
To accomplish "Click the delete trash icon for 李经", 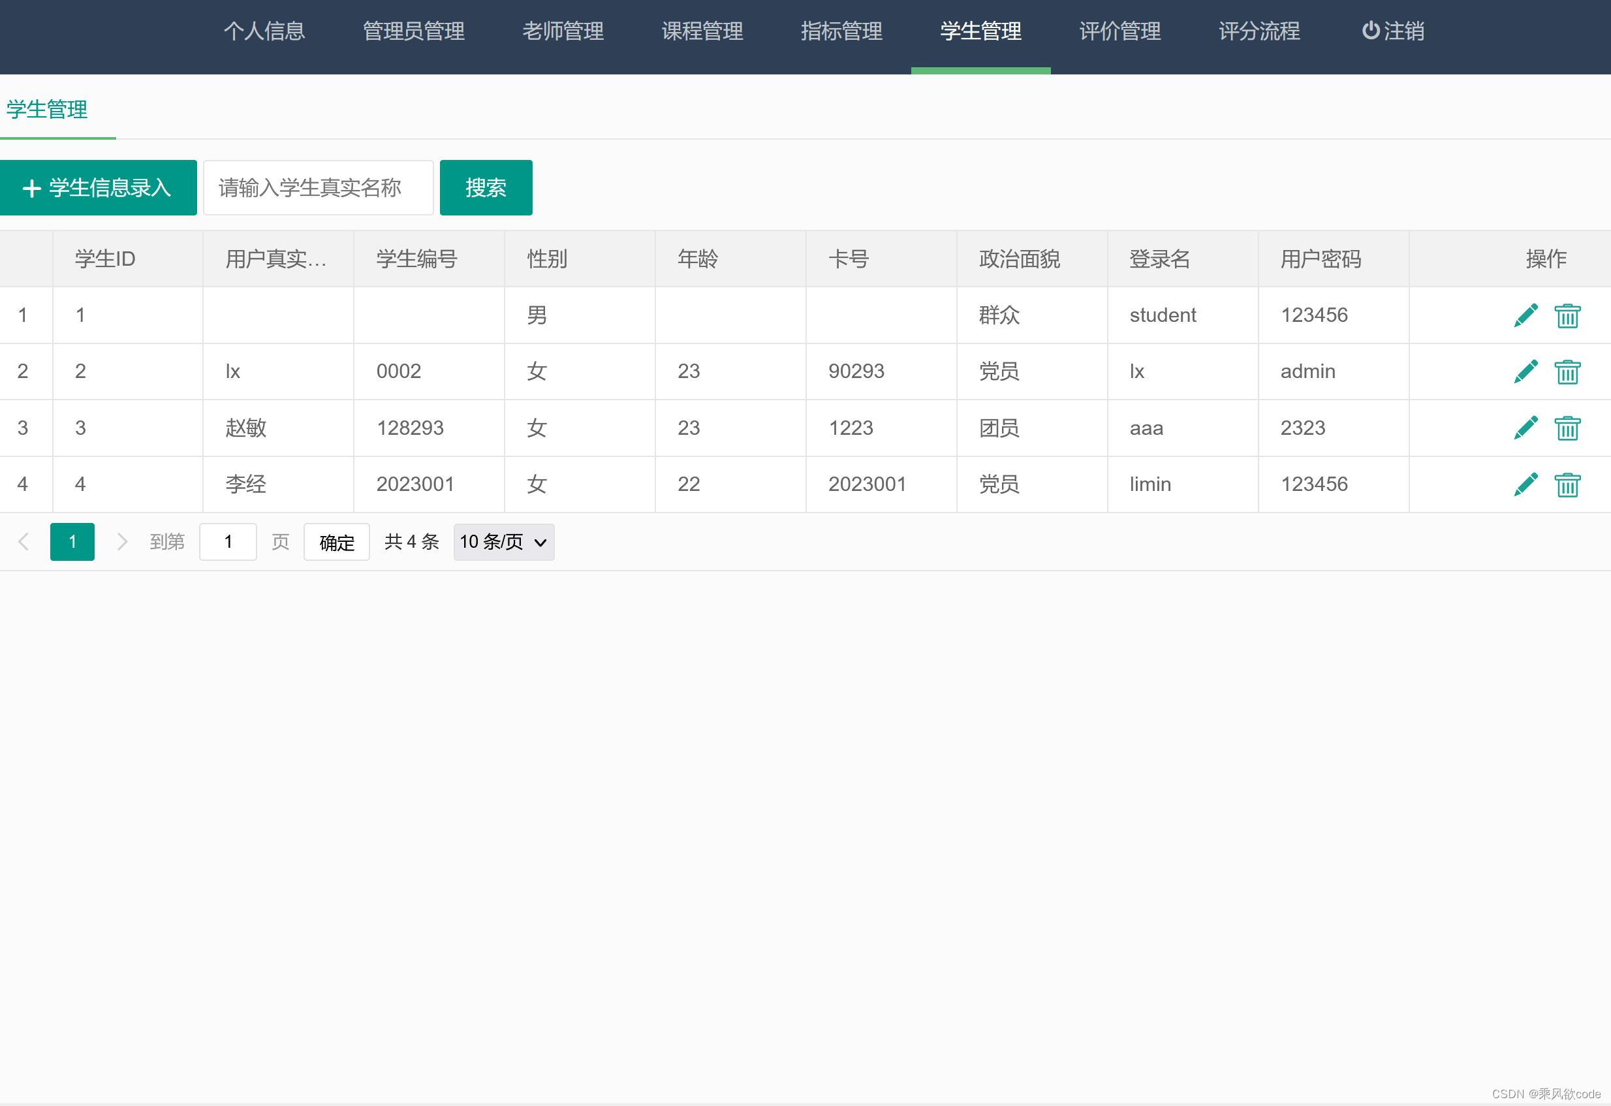I will click(x=1567, y=484).
